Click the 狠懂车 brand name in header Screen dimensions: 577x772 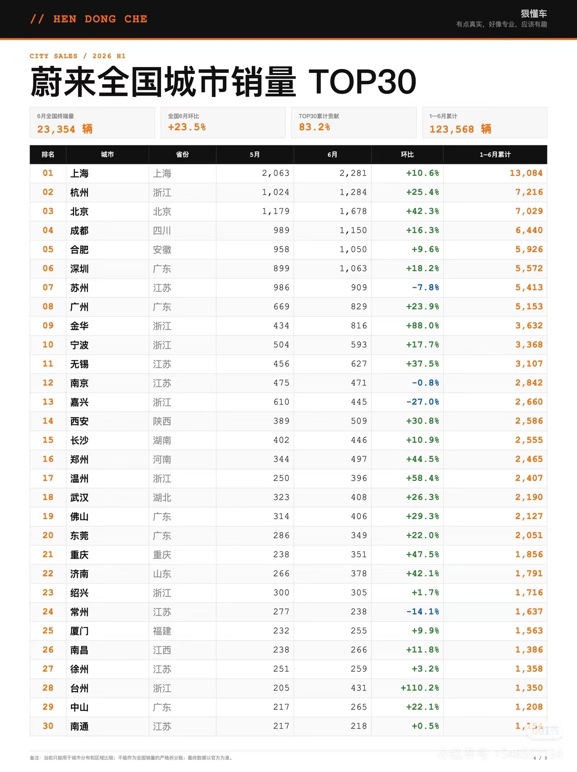[534, 13]
